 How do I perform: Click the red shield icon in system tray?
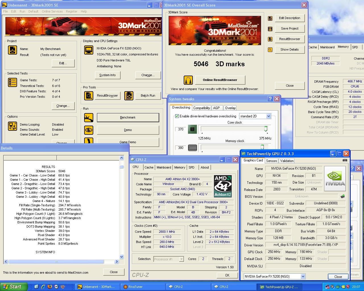pyautogui.click(x=348, y=287)
